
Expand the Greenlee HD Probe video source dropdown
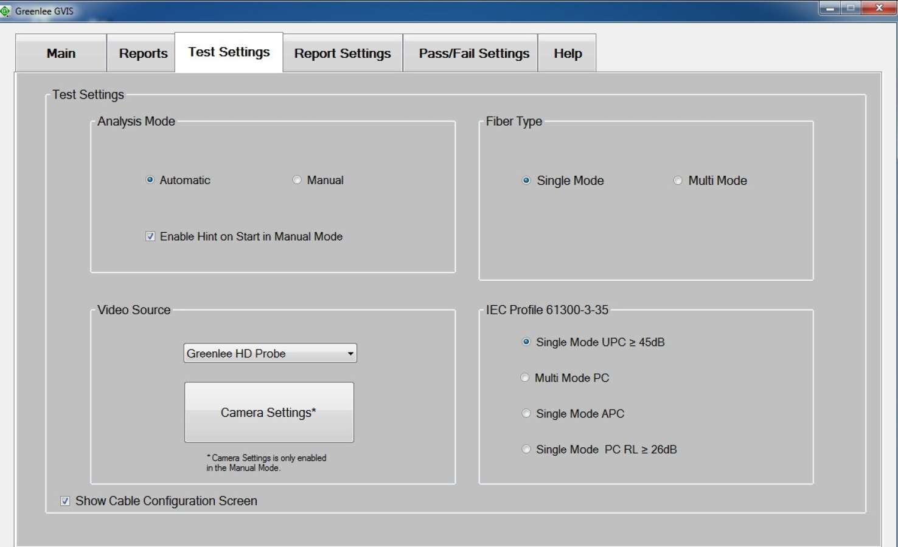pos(270,353)
